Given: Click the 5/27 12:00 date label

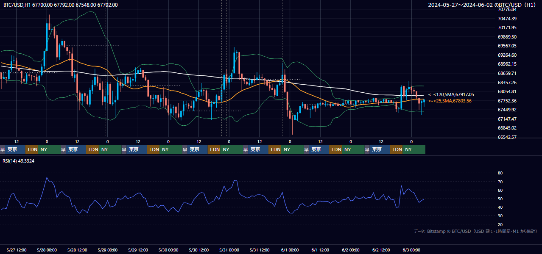Looking at the screenshot, I should (x=17, y=250).
